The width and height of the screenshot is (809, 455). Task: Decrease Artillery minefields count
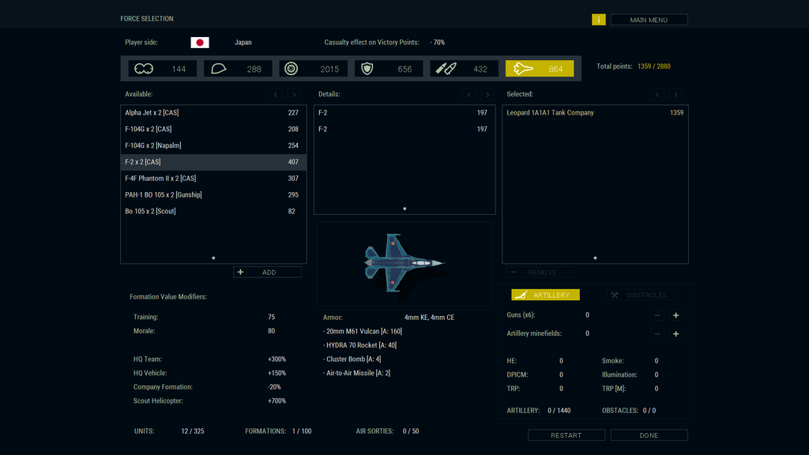coord(657,334)
